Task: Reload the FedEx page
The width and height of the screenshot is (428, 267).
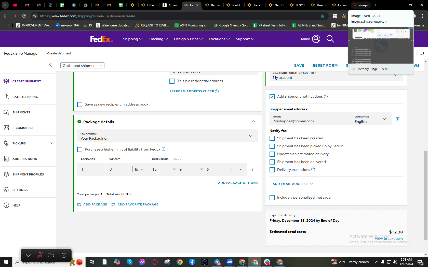Action: pos(24,16)
